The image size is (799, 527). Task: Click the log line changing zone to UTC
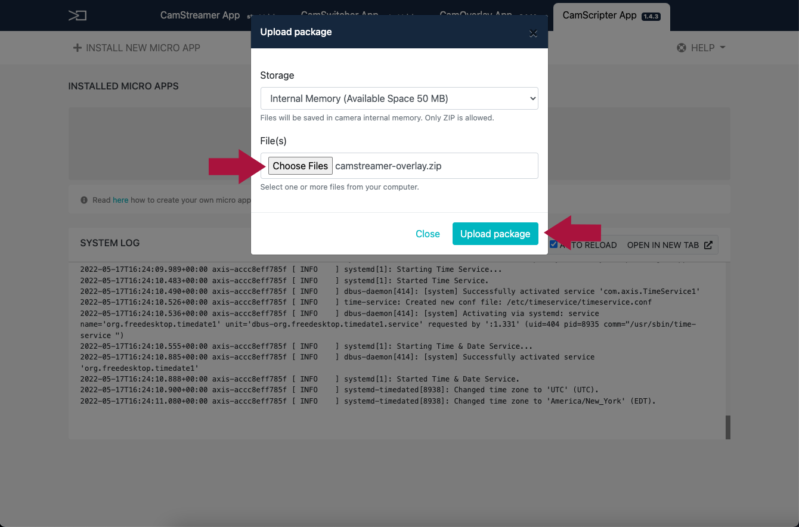point(339,389)
